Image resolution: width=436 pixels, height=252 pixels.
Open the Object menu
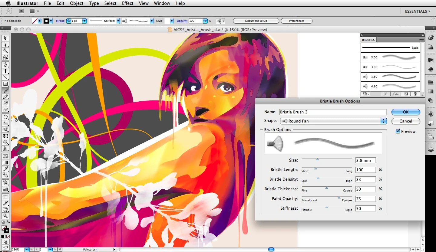tap(77, 3)
